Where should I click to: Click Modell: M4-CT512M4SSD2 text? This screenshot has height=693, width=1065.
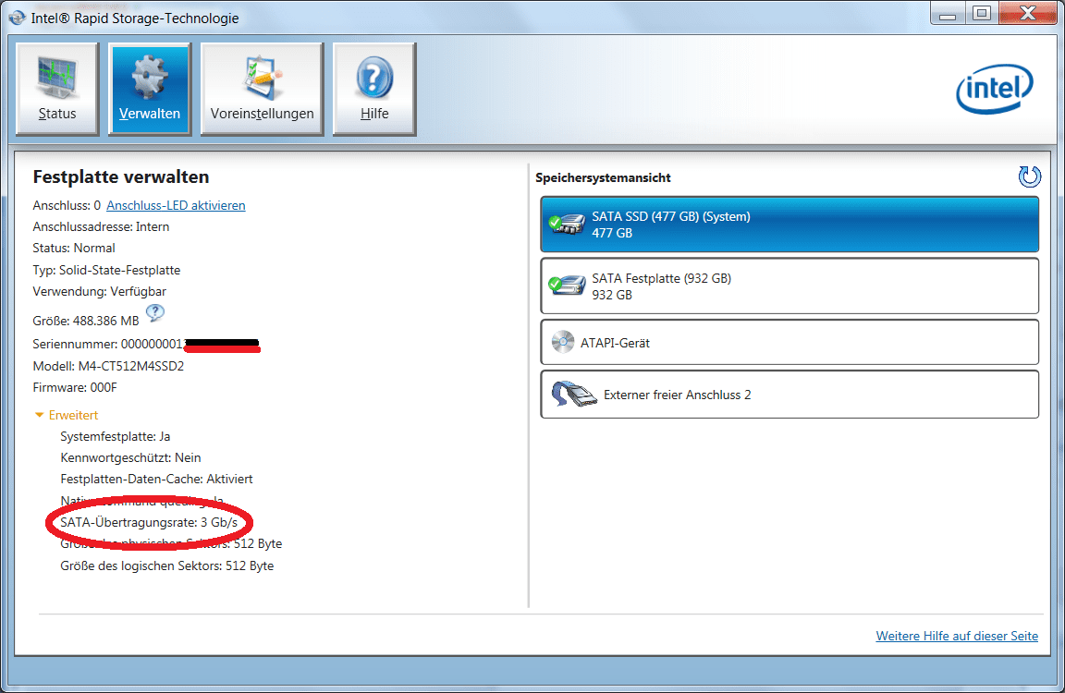(109, 366)
